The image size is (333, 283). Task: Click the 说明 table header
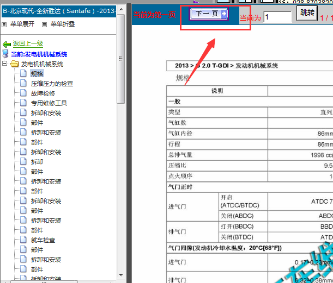217,91
